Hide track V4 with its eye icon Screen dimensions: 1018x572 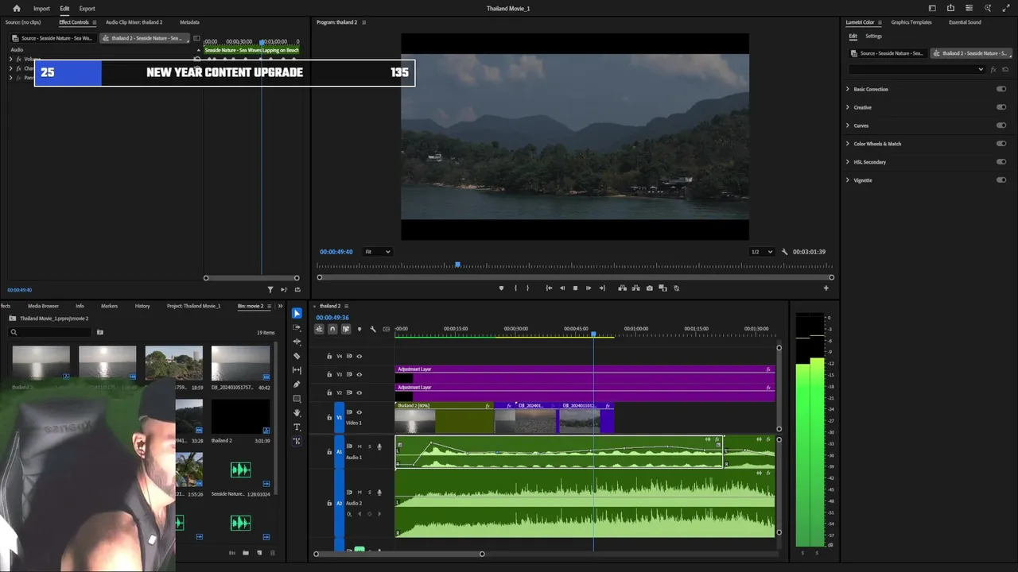click(x=359, y=356)
